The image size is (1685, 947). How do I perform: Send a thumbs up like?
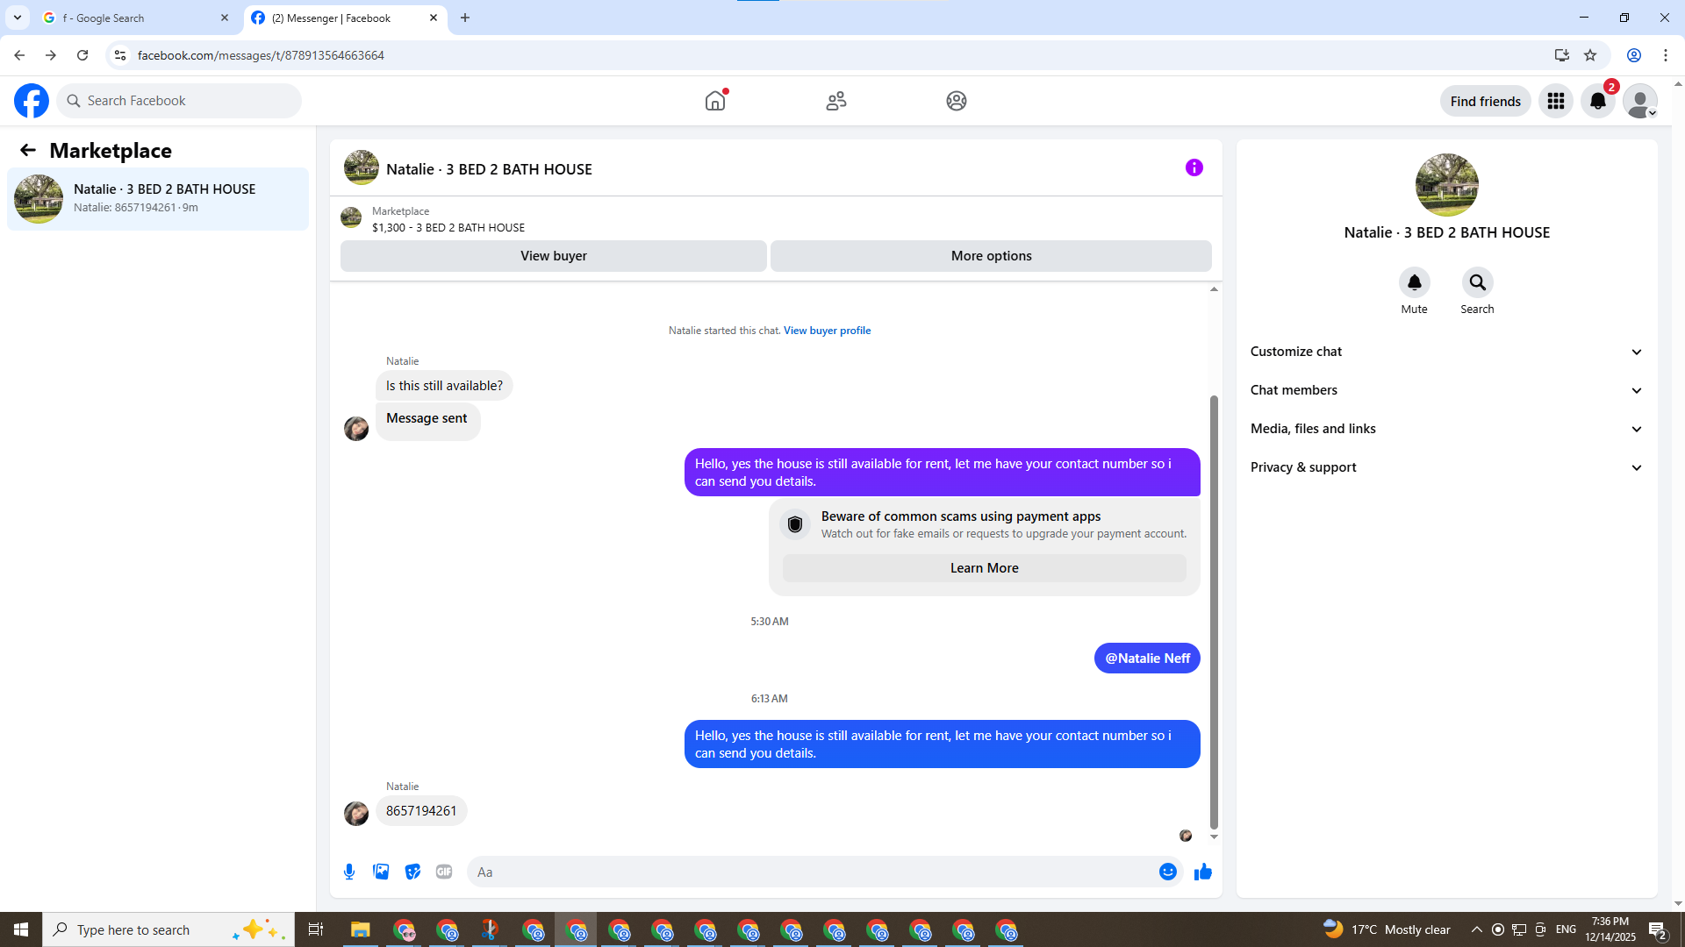coord(1203,872)
